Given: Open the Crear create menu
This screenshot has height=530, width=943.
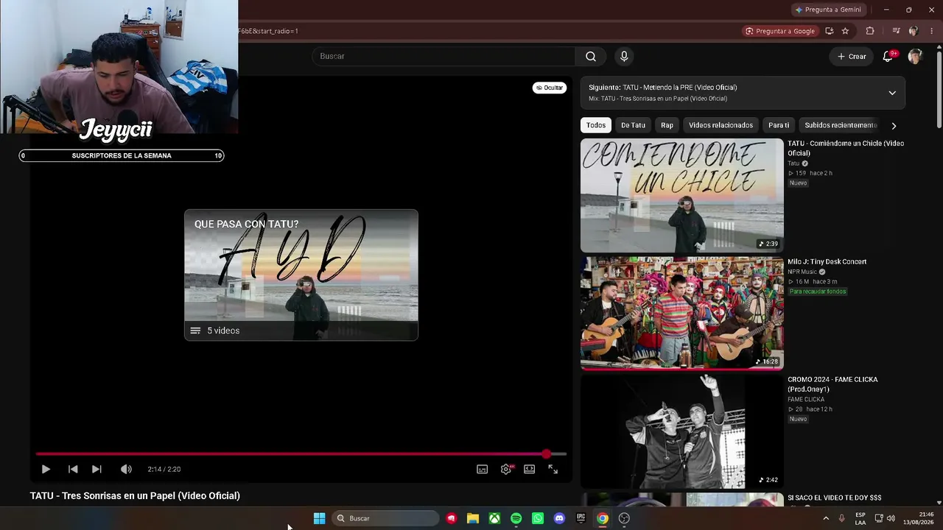Looking at the screenshot, I should [852, 56].
